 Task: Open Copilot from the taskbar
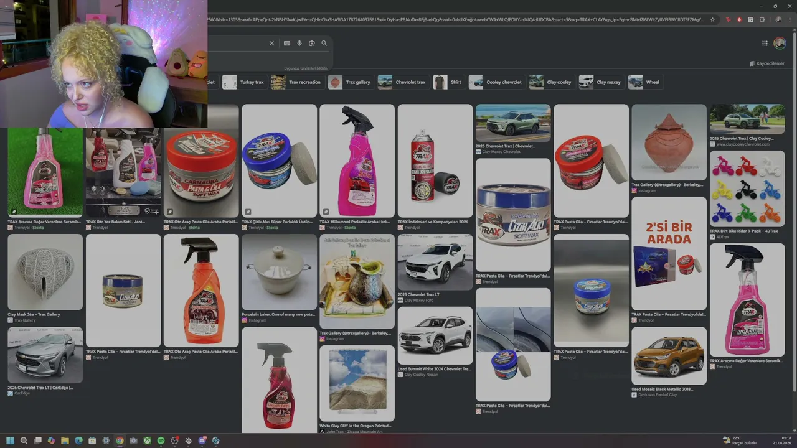(x=51, y=441)
